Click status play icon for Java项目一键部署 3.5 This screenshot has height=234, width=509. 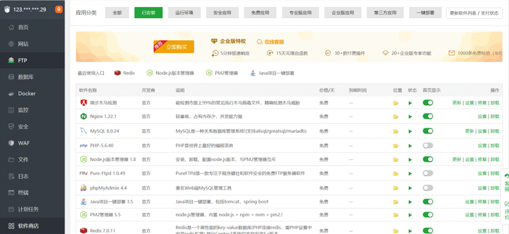pyautogui.click(x=410, y=202)
